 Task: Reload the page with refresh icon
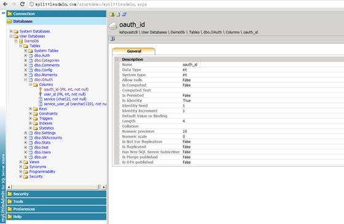pyautogui.click(x=22, y=4)
